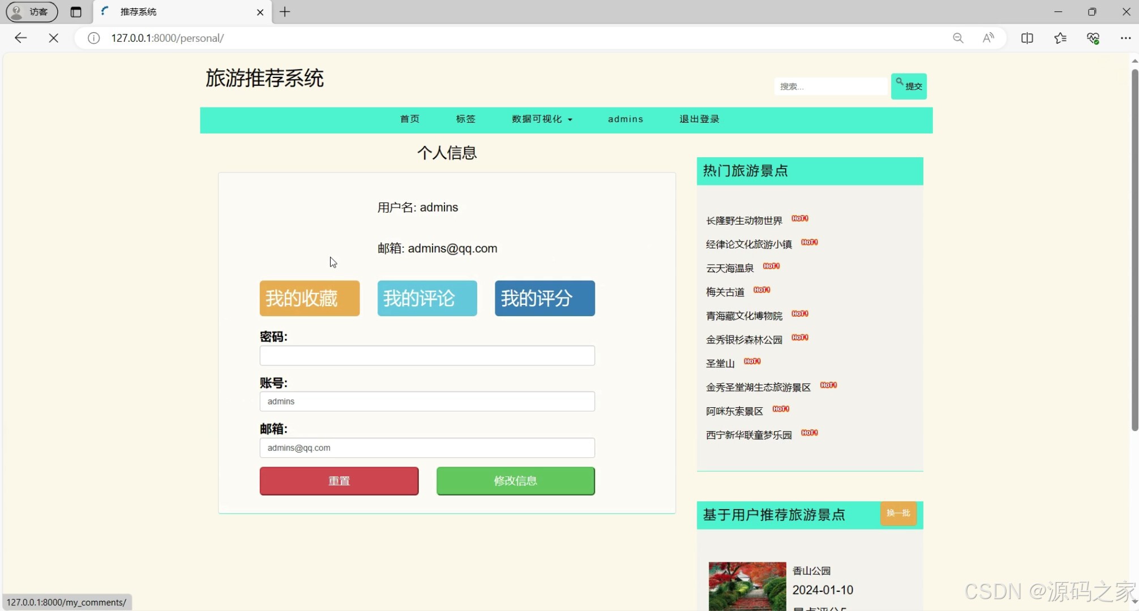Click the 换一批 refresh recommendations button
The image size is (1139, 611).
click(x=898, y=514)
